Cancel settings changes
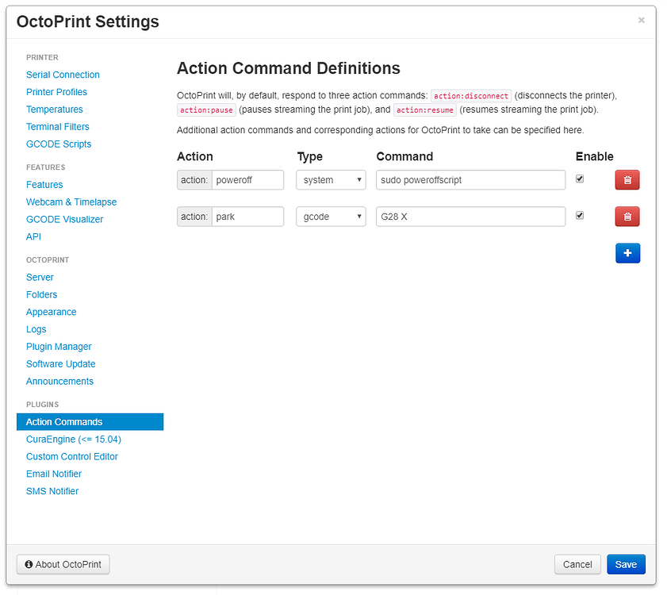The image size is (667, 595). point(577,564)
